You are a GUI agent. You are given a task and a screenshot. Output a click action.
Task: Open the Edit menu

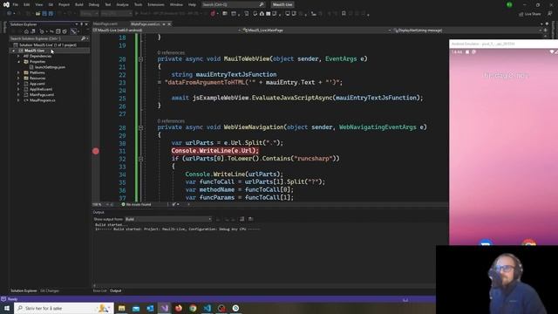[x=27, y=4]
